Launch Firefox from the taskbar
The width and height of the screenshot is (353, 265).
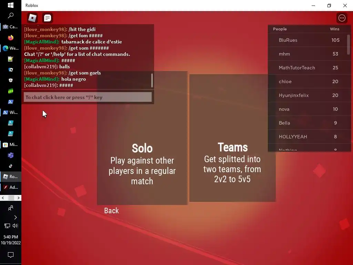[x=11, y=37]
